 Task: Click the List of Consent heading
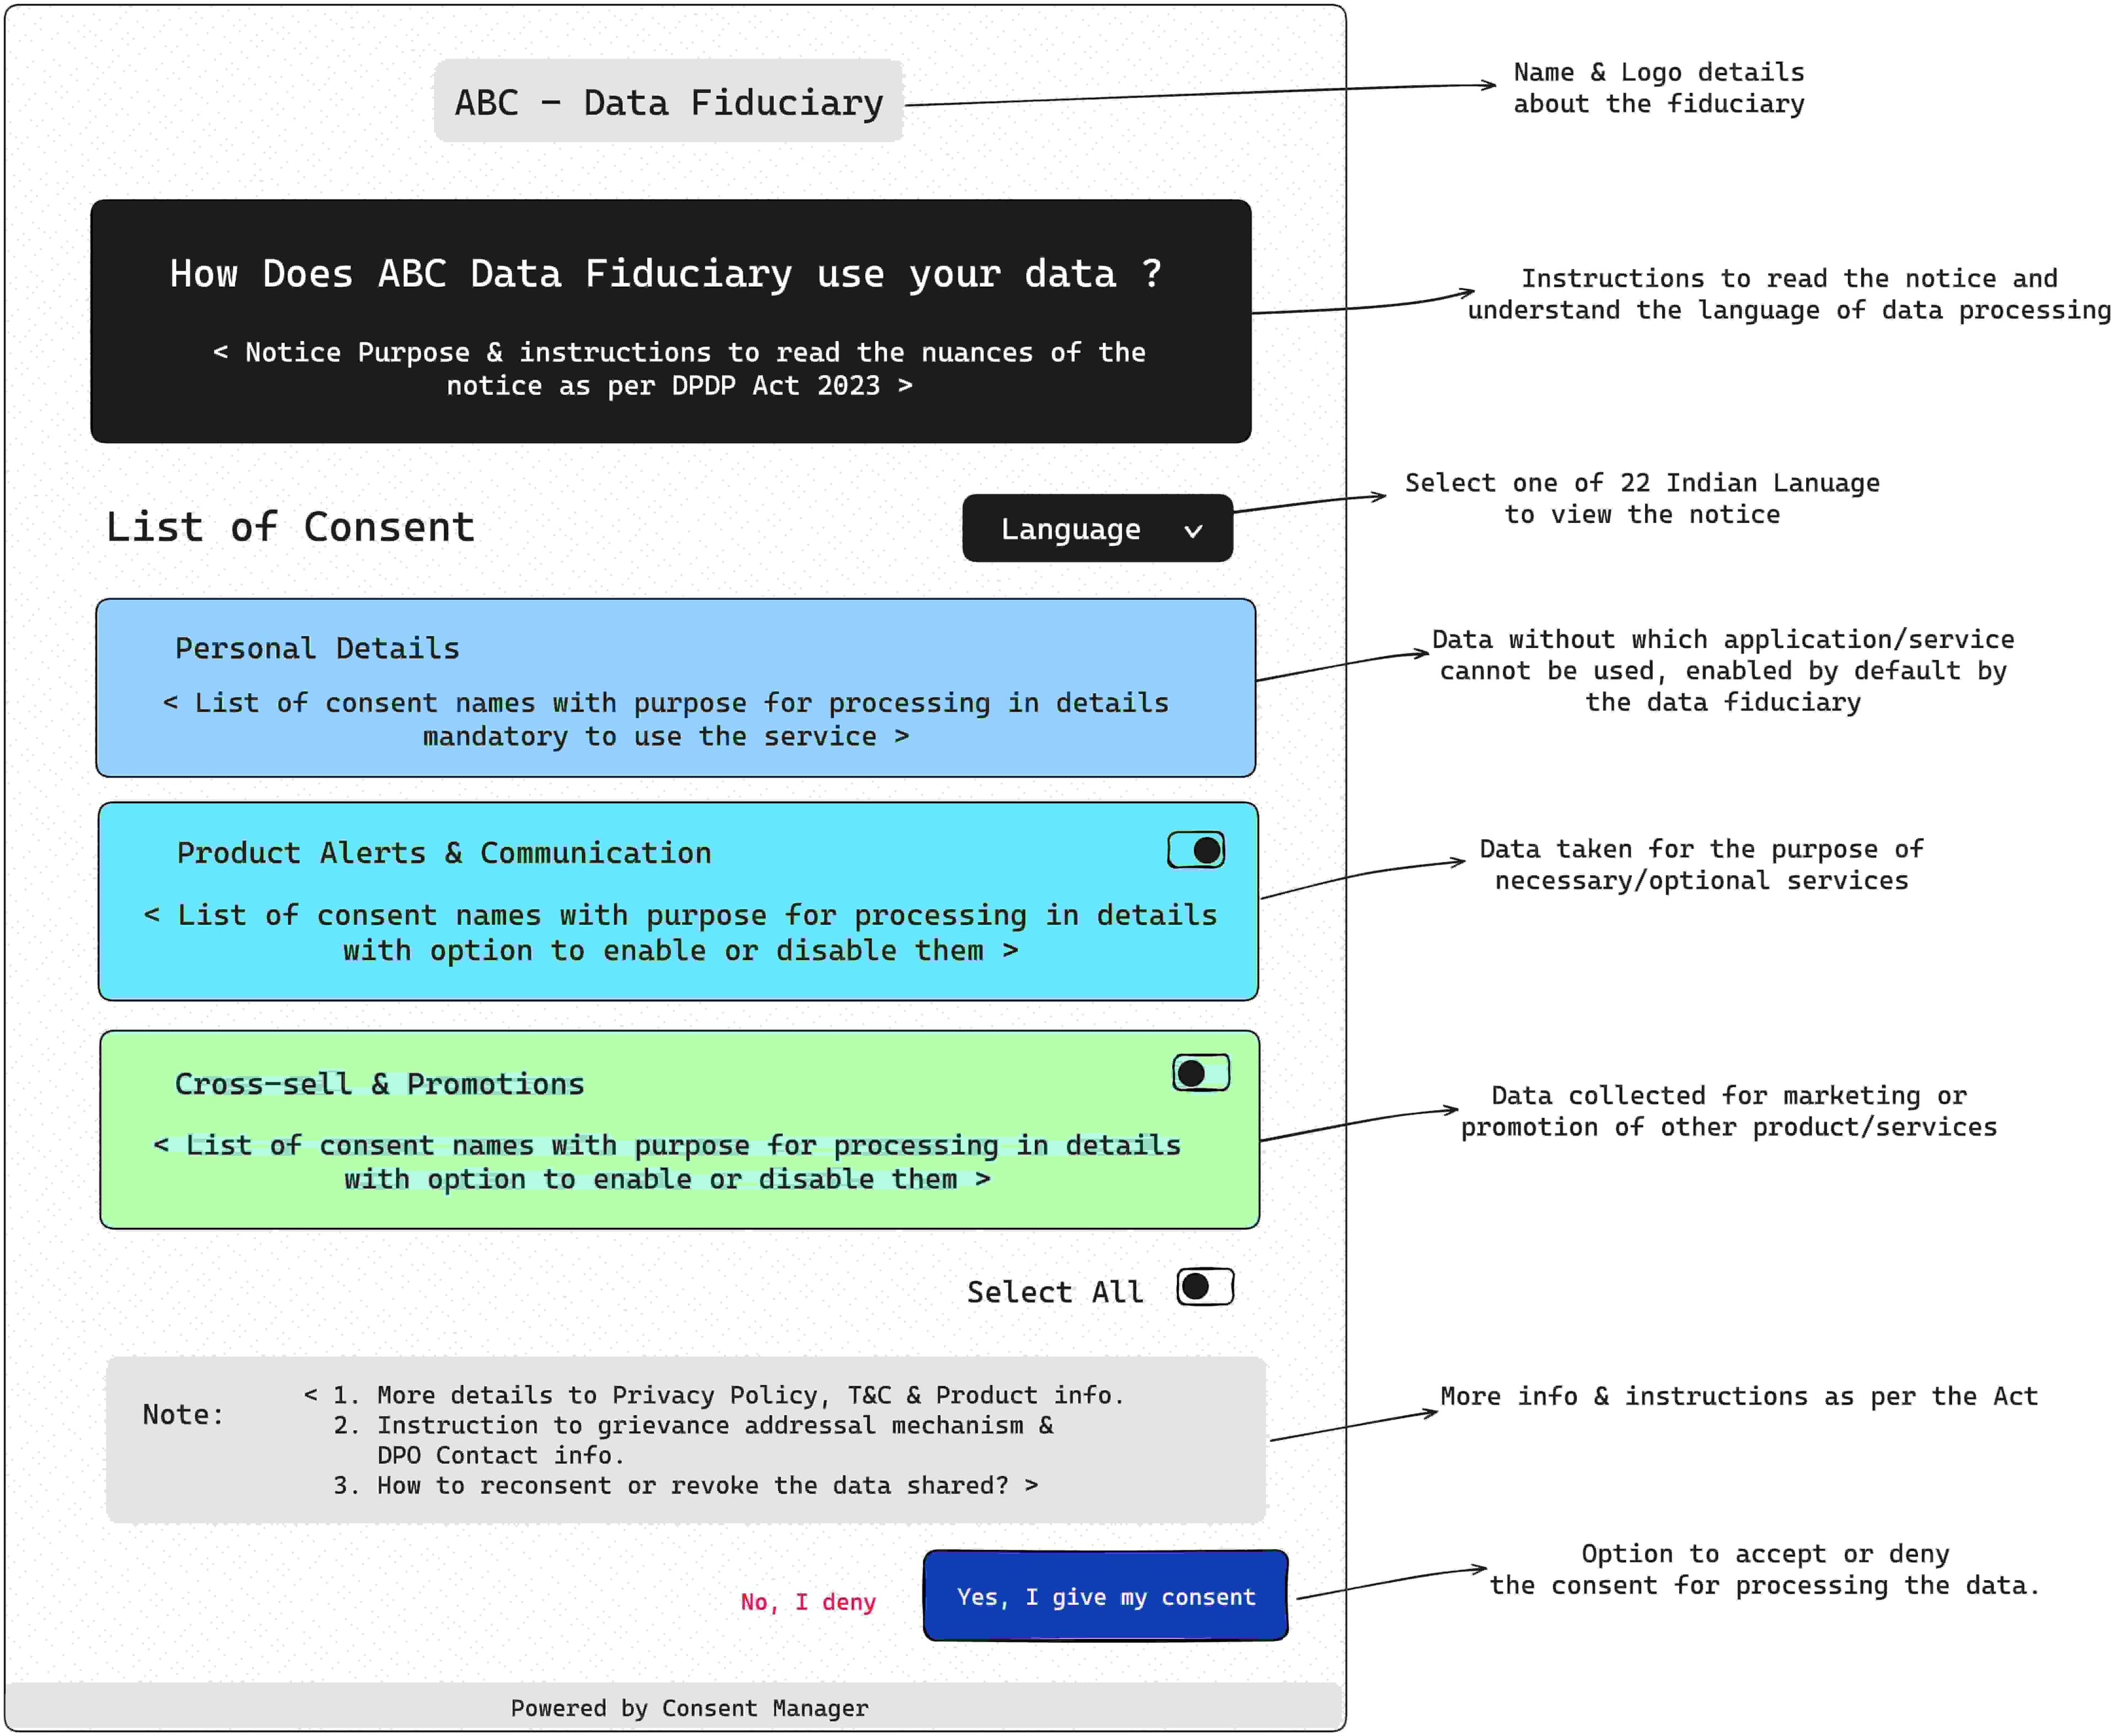pos(290,527)
